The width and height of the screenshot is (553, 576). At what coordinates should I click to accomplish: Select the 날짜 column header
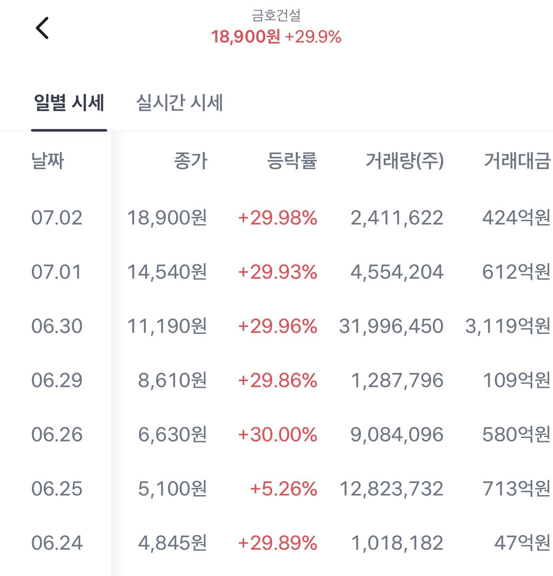tap(48, 161)
